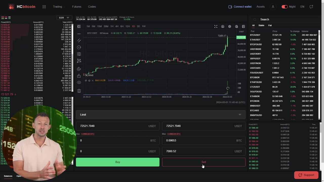Open the wallet icon beside Connect wallet
Screen dimensions: 324x182
[230, 7]
